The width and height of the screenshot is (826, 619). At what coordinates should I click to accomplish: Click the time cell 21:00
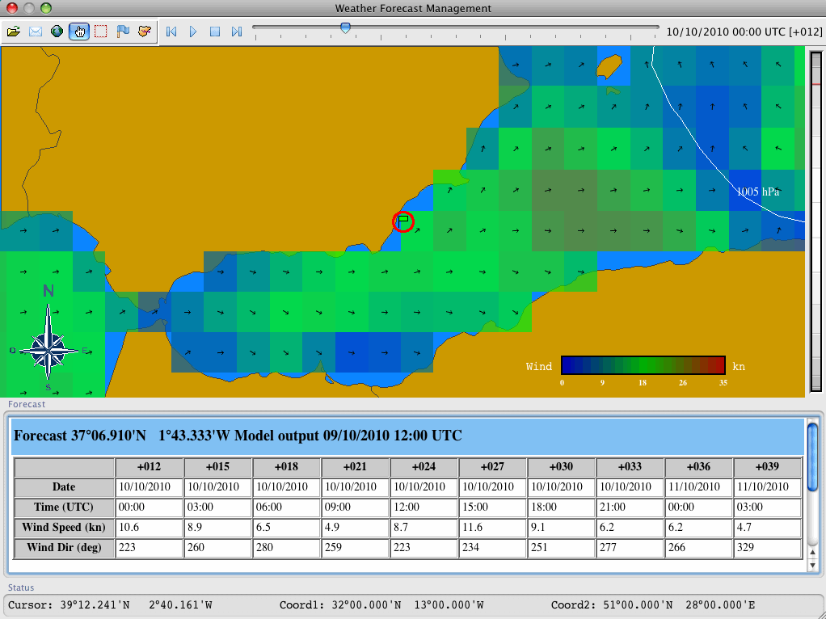click(630, 507)
